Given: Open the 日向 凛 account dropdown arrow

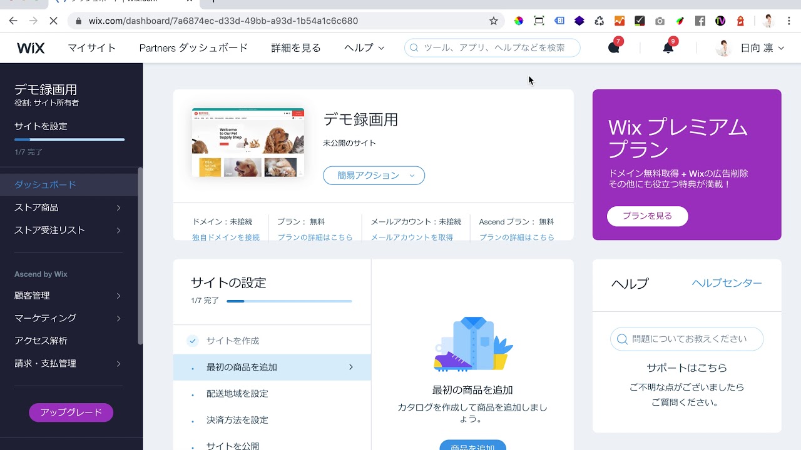Looking at the screenshot, I should point(780,48).
